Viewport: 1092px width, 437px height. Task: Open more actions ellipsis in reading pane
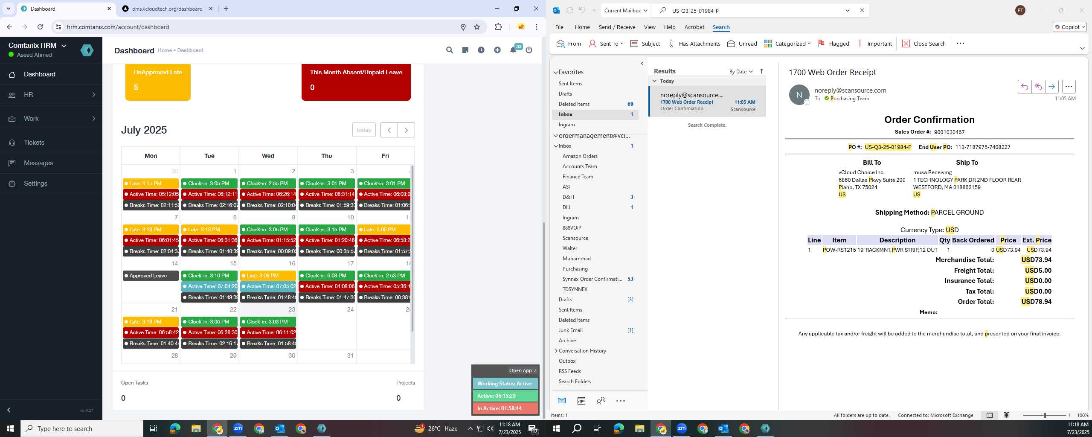click(1069, 87)
